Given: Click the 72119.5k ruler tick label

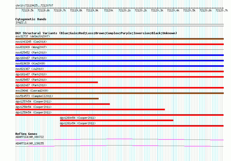Looking at the screenshot, I should pos(28,10).
